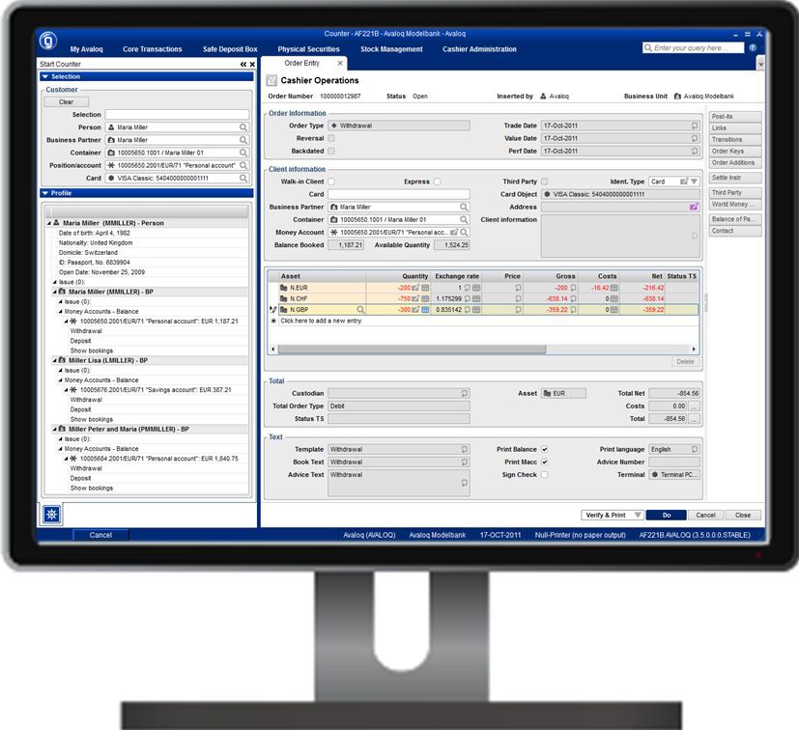
Task: Click the Do button
Action: (667, 515)
